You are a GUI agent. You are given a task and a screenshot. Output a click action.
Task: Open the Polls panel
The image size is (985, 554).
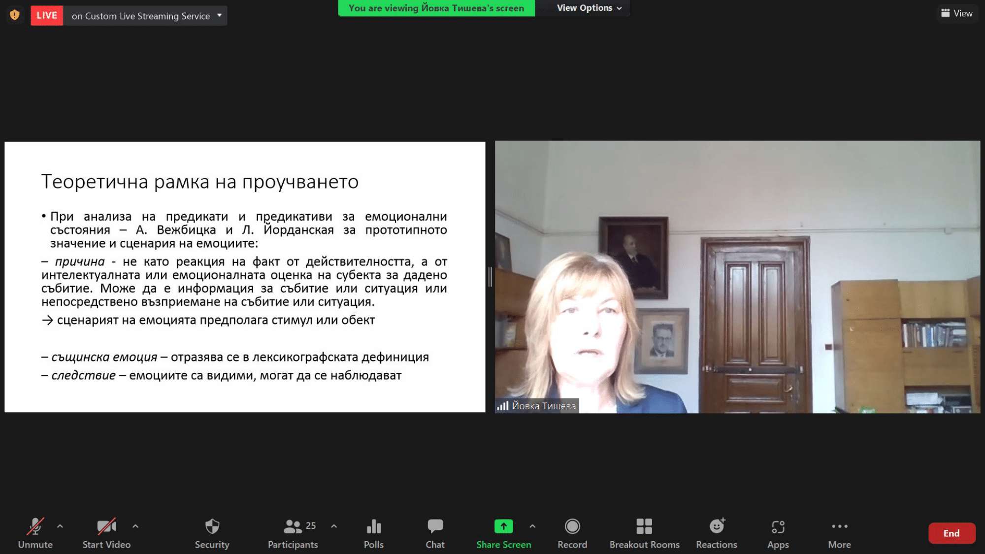[x=373, y=527]
